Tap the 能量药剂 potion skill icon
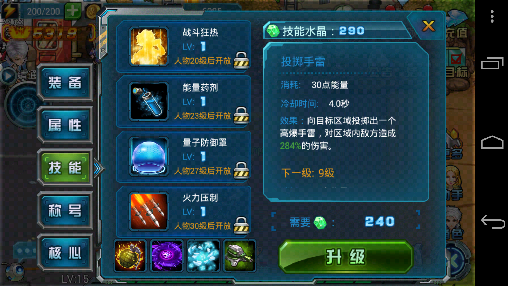Screen dimensions: 508x286 (149, 102)
